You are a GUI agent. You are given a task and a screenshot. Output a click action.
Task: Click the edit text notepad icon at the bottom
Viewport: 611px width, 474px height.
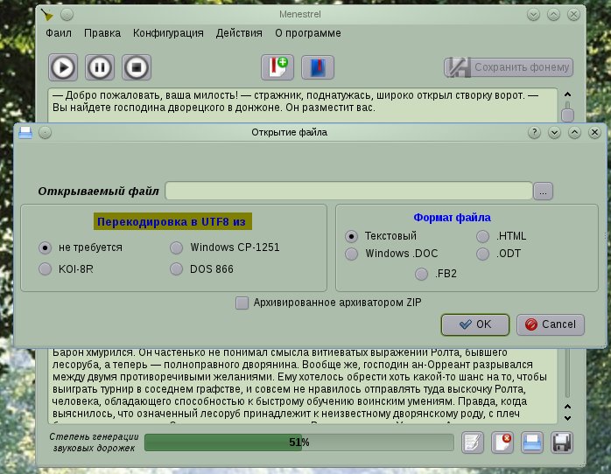click(x=473, y=443)
